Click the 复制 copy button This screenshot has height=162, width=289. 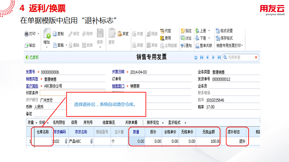[x=58, y=34]
